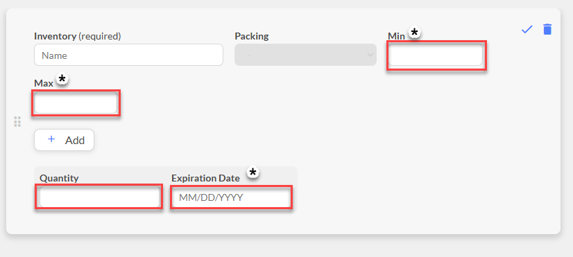Click the Inventory (required) label
Screen dimensions: 573x257
[x=78, y=36]
